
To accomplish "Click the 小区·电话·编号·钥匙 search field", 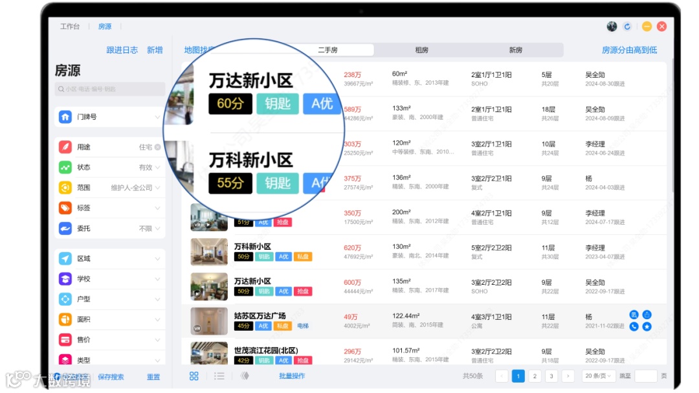I will [x=109, y=89].
